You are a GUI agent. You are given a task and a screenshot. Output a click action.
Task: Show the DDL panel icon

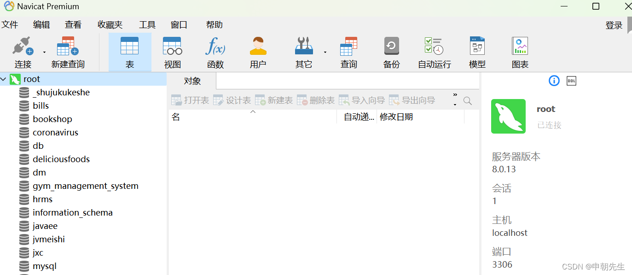click(x=571, y=81)
